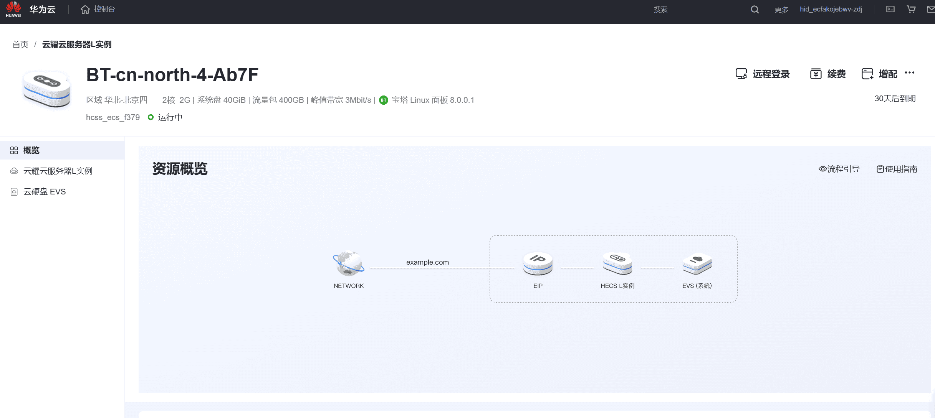Viewport: 935px width, 418px height.
Task: Open the more actions ellipsis menu
Action: [909, 73]
